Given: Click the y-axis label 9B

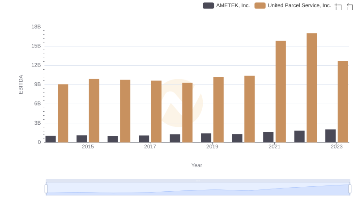Looking at the screenshot, I should [x=38, y=84].
